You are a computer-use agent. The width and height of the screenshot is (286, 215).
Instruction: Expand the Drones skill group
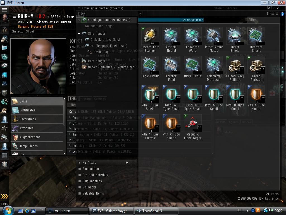(x=70, y=123)
